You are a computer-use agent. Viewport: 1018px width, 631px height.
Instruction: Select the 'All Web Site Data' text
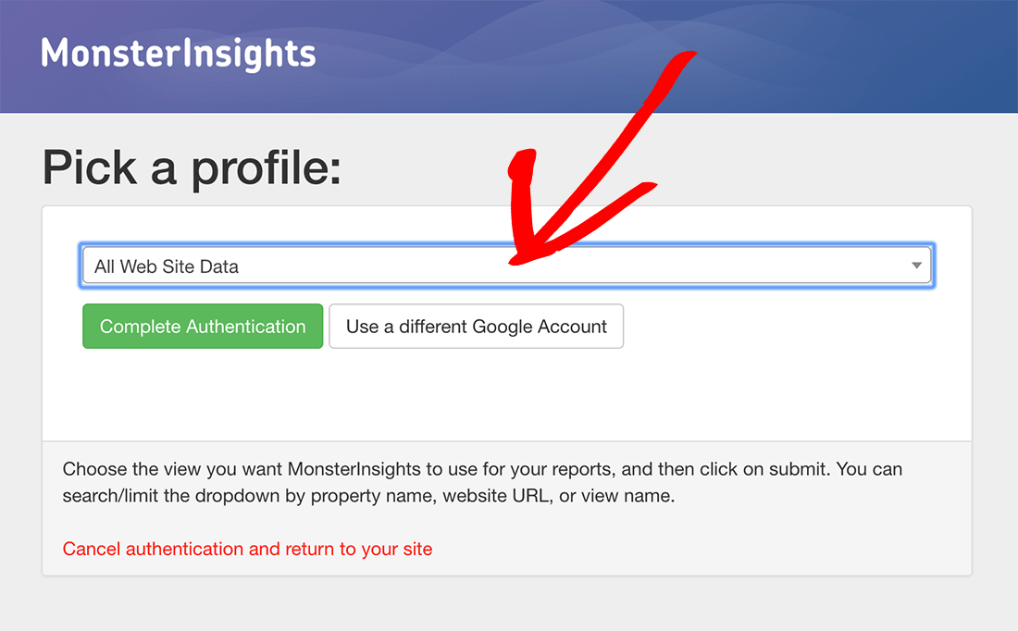[x=167, y=266]
